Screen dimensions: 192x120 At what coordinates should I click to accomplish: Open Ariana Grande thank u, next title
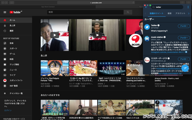(167, 79)
